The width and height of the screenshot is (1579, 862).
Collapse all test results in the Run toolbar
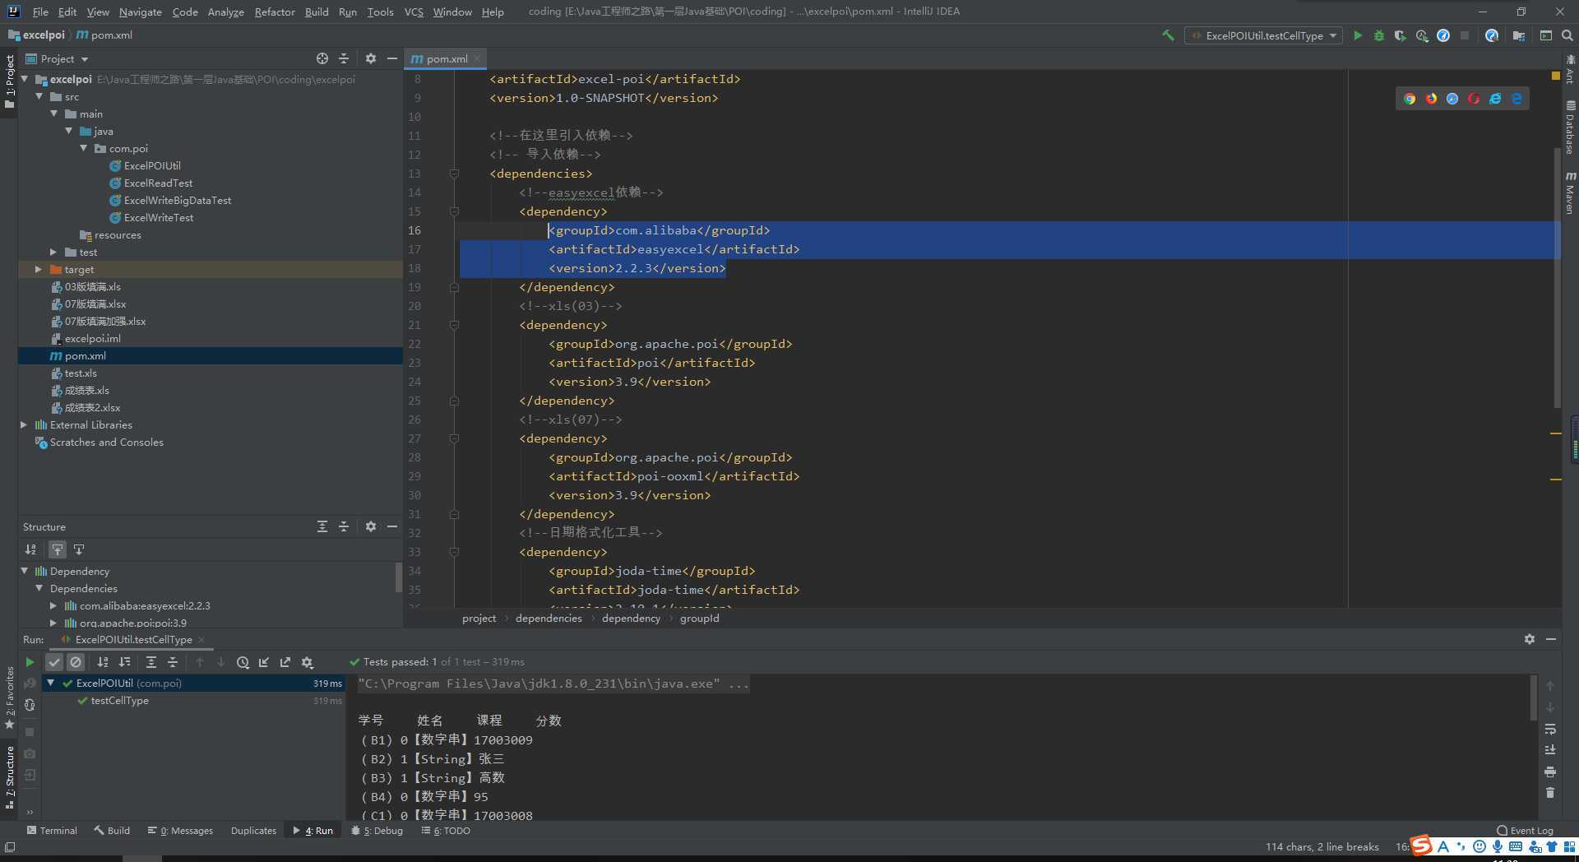click(173, 662)
